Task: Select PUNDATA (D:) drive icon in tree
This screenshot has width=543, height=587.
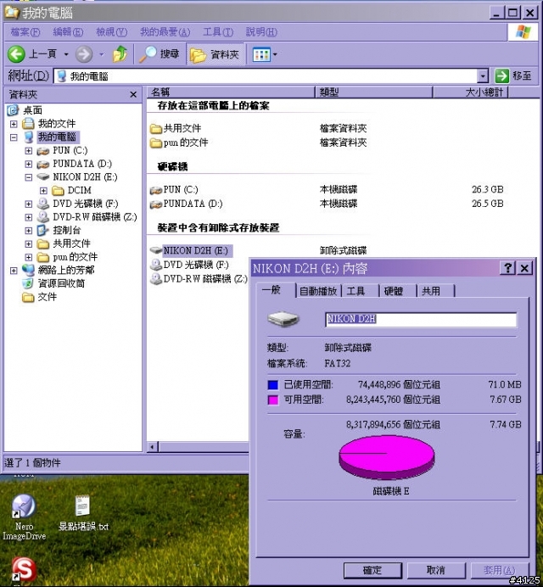Action: tap(43, 164)
